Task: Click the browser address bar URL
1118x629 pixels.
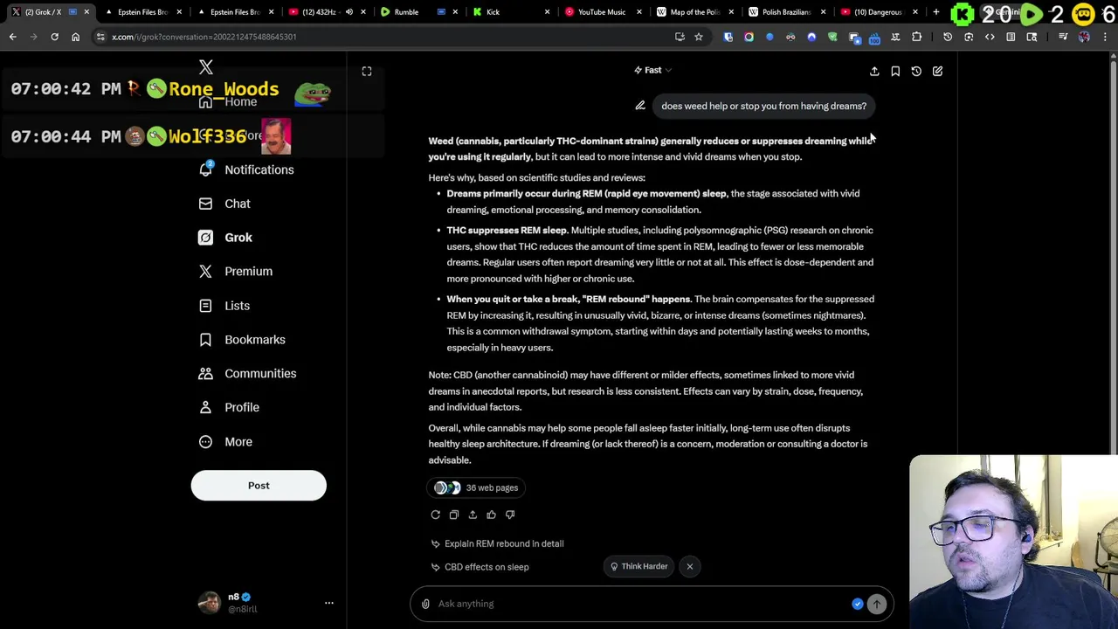Action: [204, 37]
